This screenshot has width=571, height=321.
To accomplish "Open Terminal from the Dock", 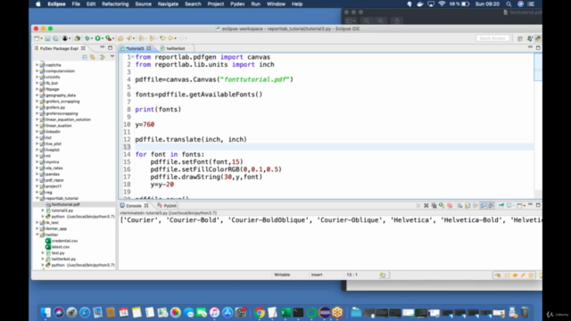I will (298, 312).
